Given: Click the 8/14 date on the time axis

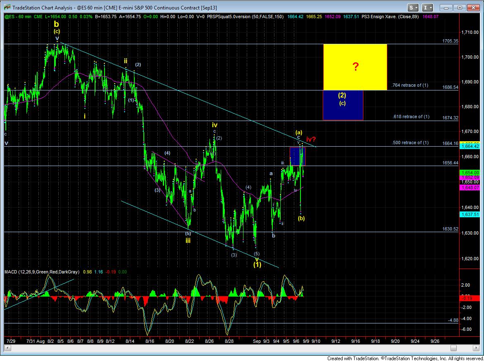Looking at the screenshot, I should (130, 342).
